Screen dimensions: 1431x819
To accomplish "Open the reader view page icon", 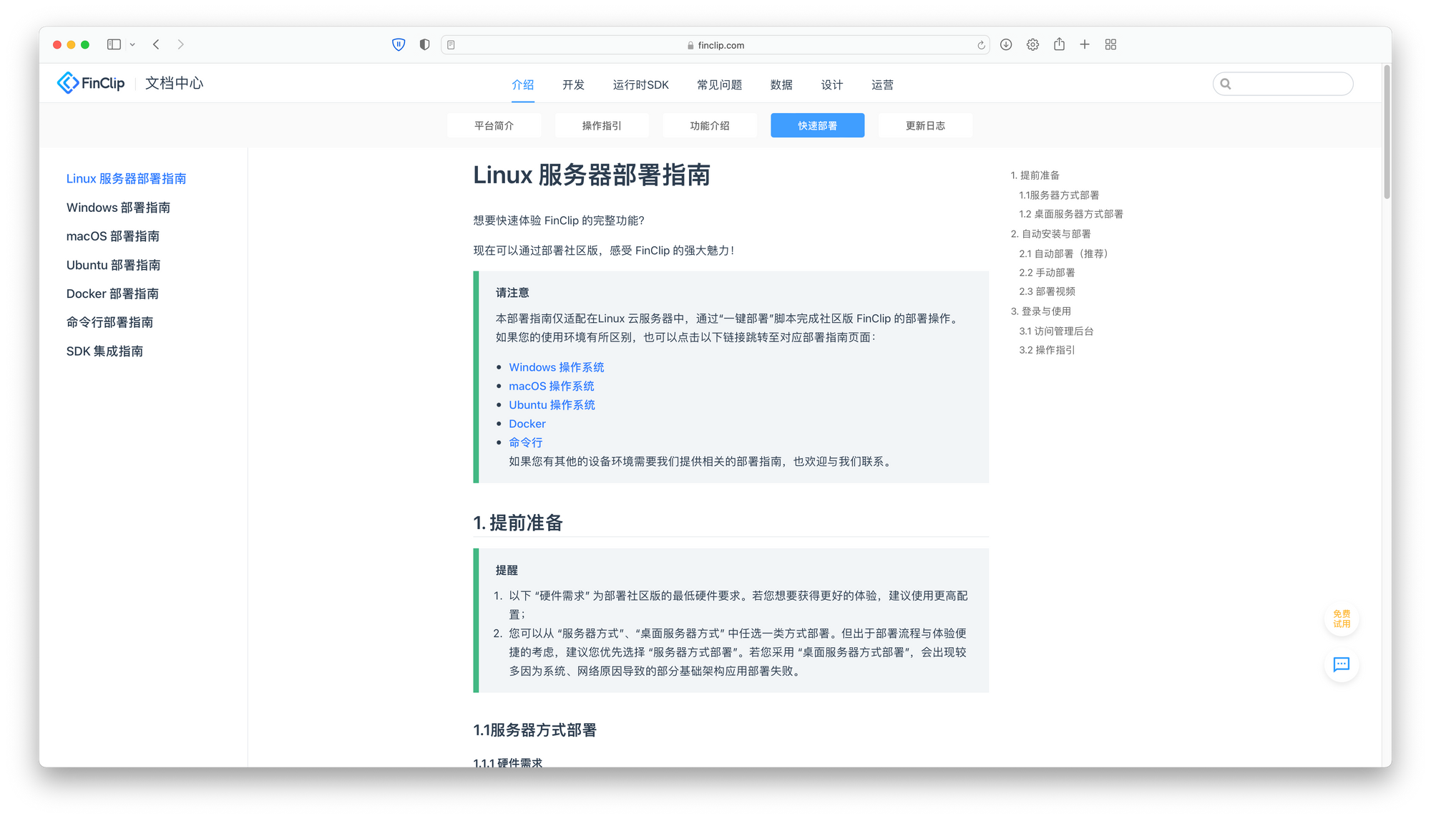I will click(451, 45).
